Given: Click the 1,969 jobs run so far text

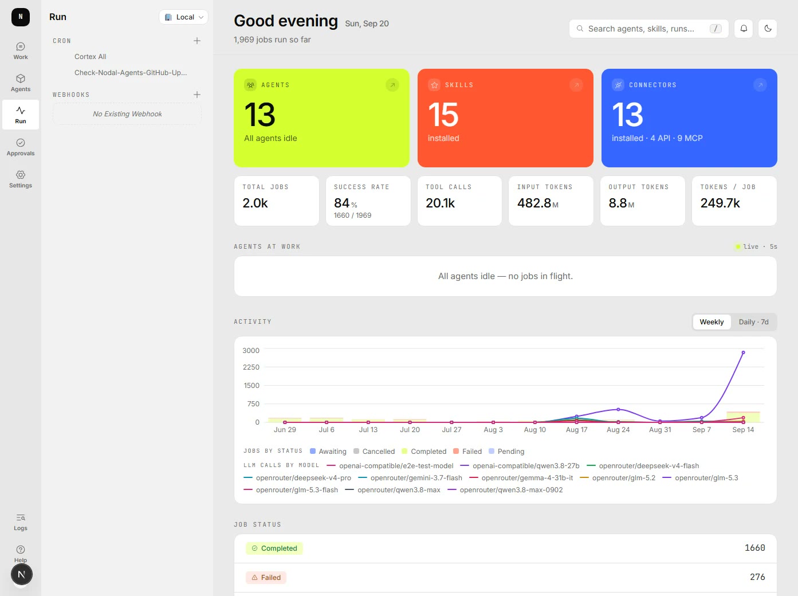Looking at the screenshot, I should coord(272,40).
